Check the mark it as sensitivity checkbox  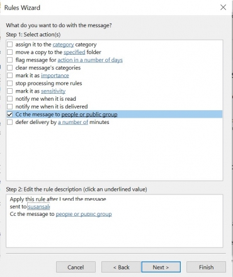coord(9,91)
